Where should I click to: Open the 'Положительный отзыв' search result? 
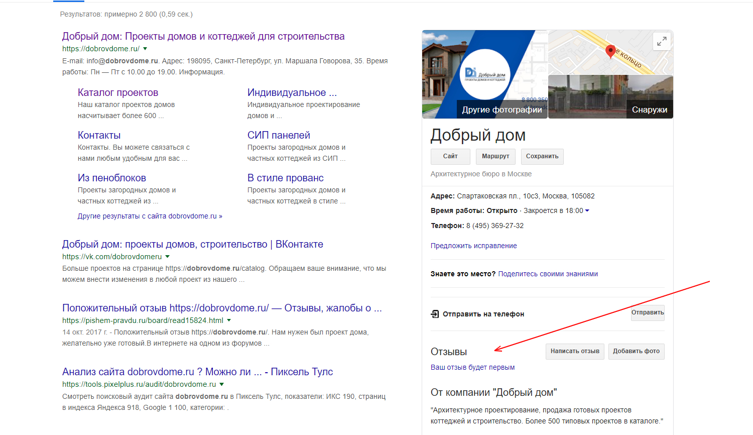tap(222, 308)
